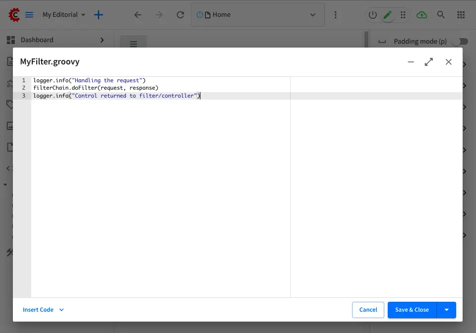Close the MyFilter.groovy dialog
The height and width of the screenshot is (333, 476).
coord(448,62)
